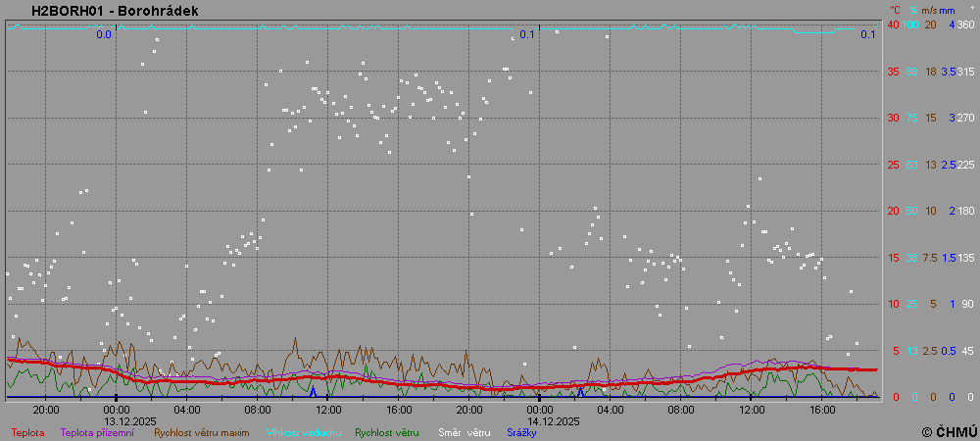Click the 90 wind direction axis value
The height and width of the screenshot is (441, 980).
click(x=967, y=304)
